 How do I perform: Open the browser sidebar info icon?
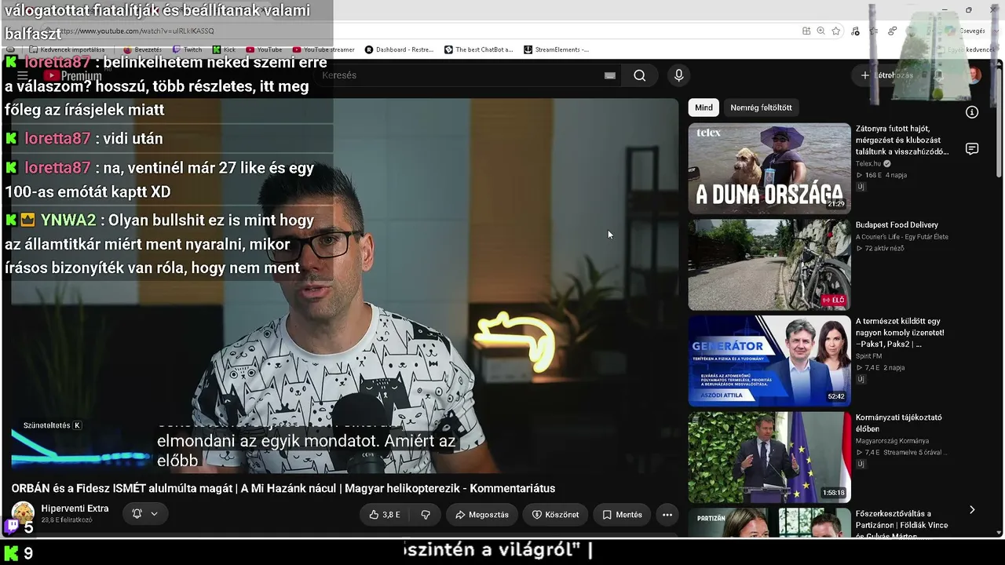[x=972, y=112]
